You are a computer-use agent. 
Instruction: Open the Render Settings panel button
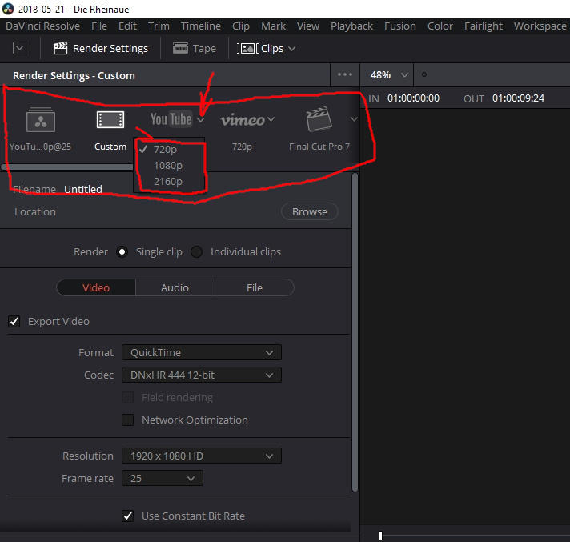(101, 48)
